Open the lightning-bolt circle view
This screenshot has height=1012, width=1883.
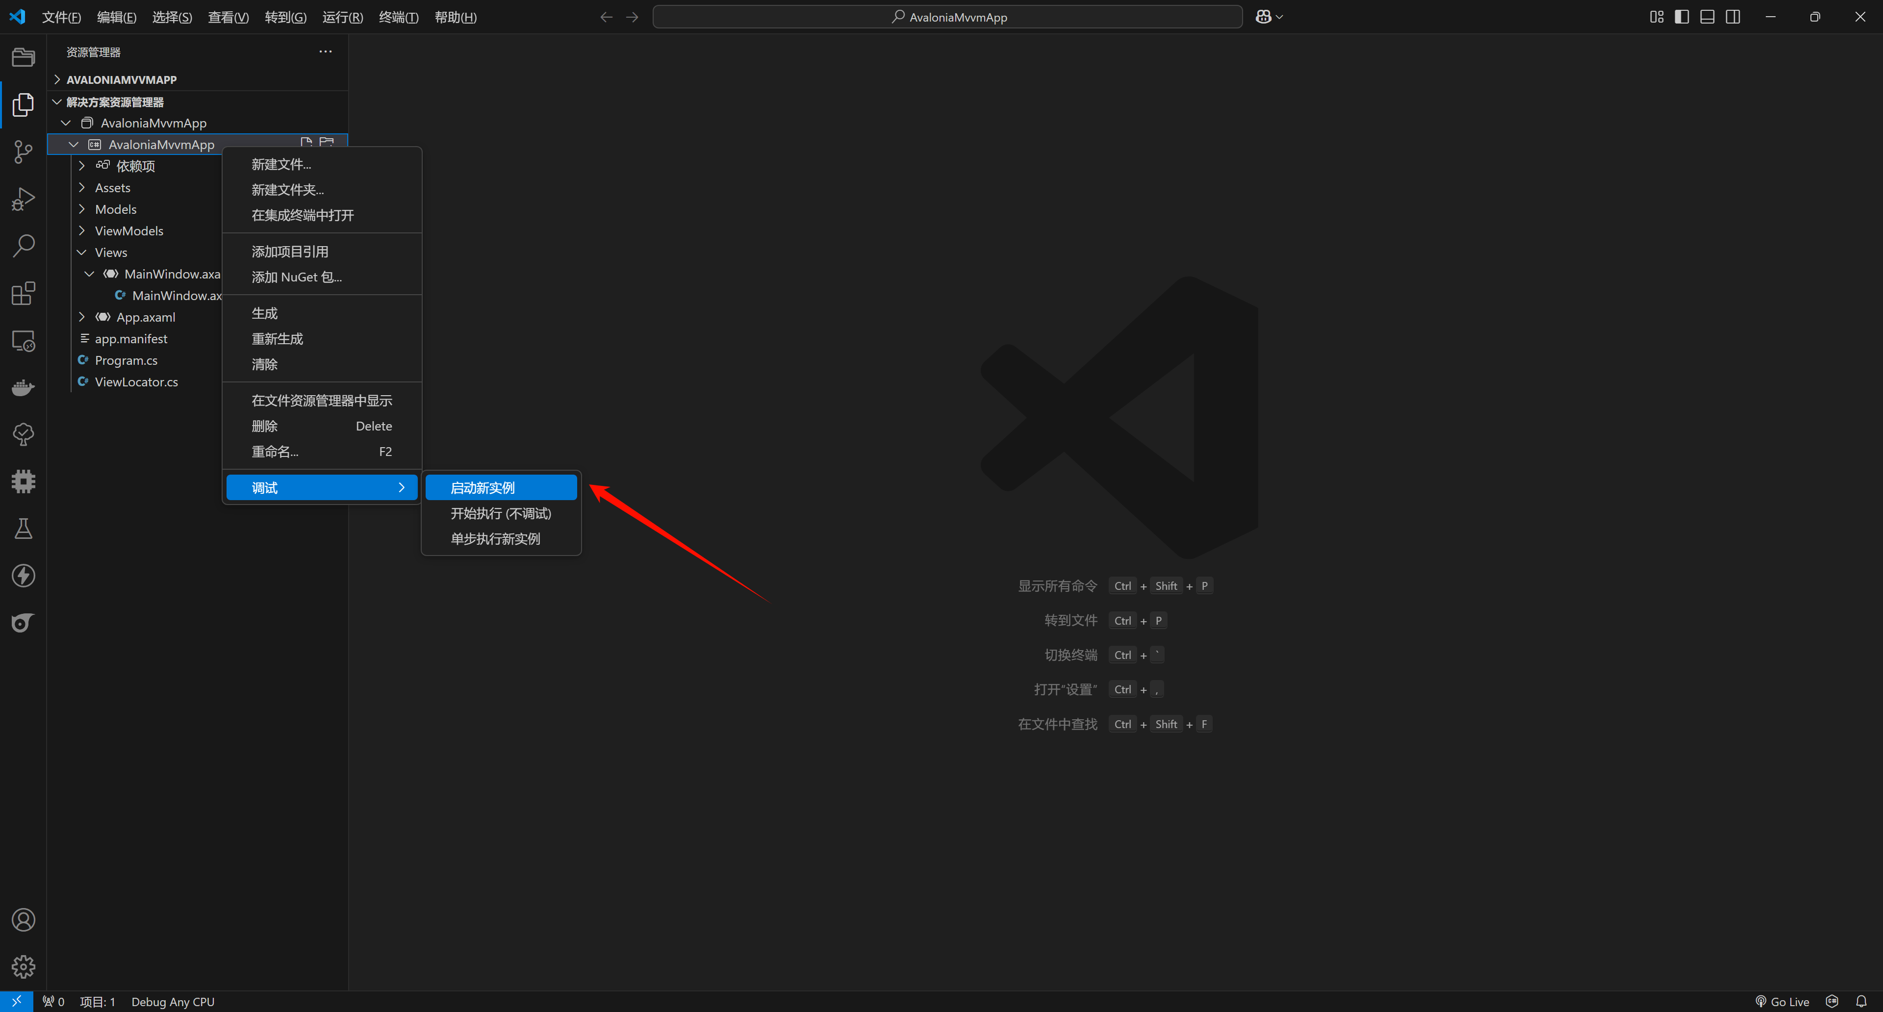pyautogui.click(x=24, y=576)
